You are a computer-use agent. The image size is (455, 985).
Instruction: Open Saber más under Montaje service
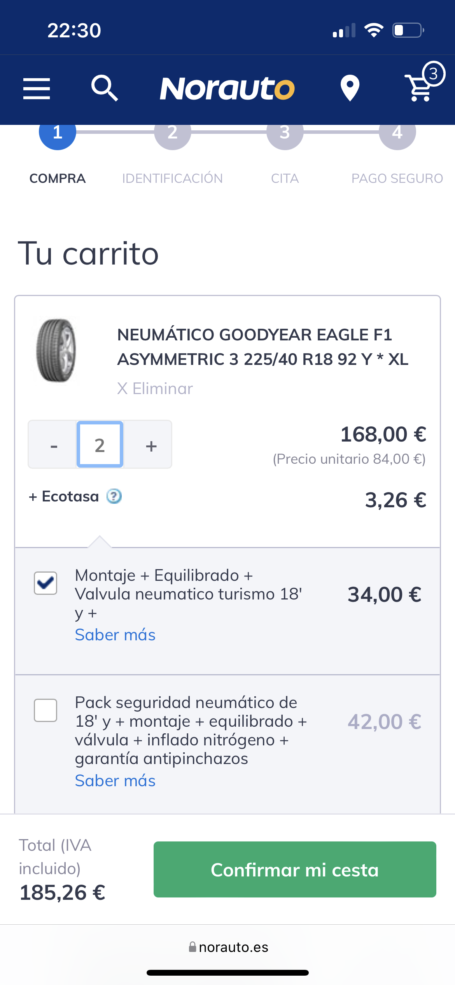(x=115, y=635)
